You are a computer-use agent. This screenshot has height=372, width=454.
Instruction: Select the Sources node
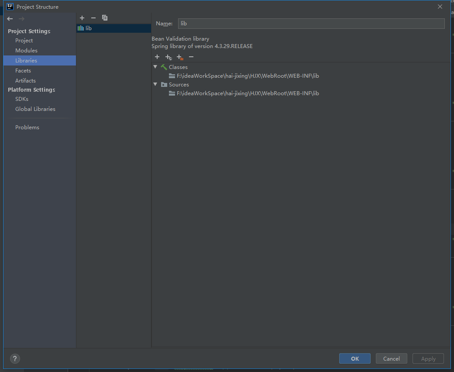(x=179, y=85)
